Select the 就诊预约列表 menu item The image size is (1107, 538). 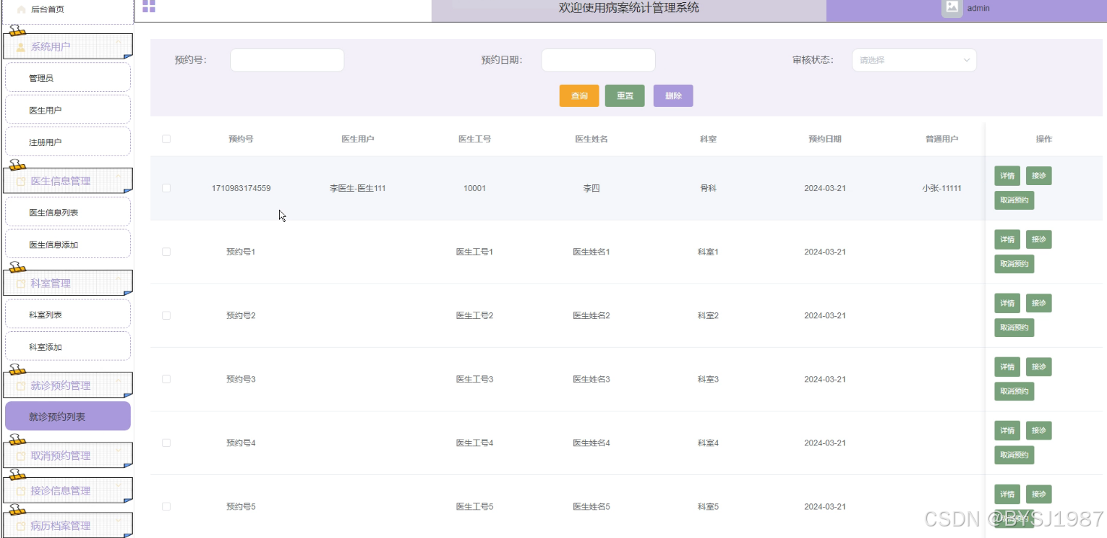(x=68, y=417)
